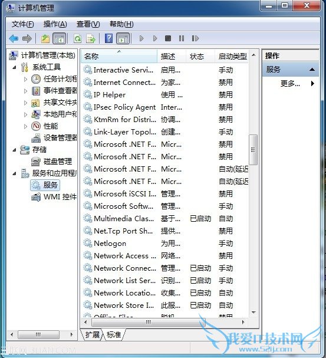
Task: Switch to the 标准 tab
Action: pos(114,335)
